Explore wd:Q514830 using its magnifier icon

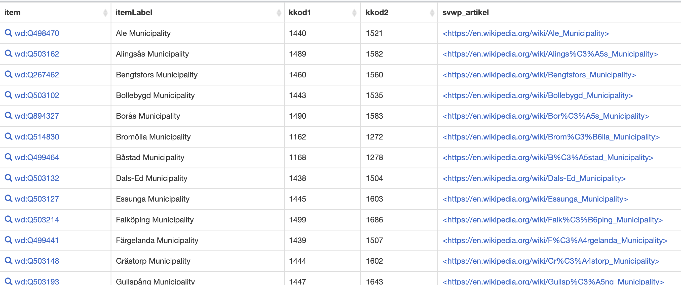9,136
